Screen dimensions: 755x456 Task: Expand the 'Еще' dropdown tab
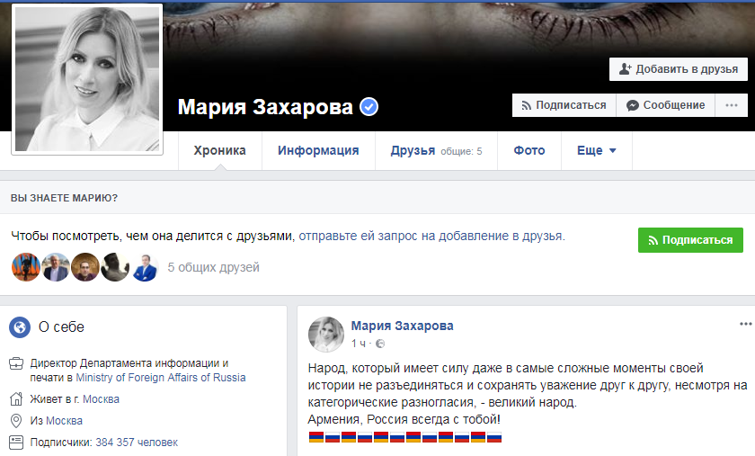pyautogui.click(x=597, y=150)
